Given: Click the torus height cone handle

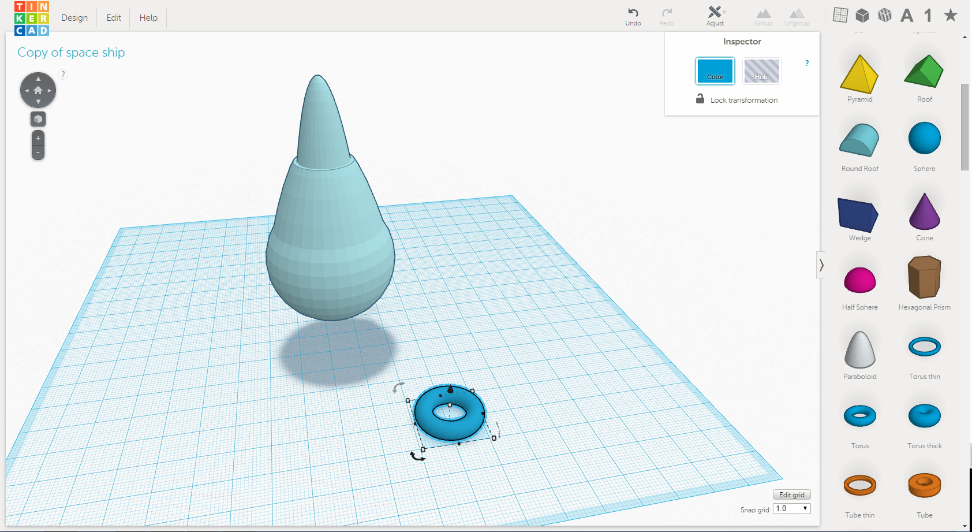Looking at the screenshot, I should tap(450, 389).
